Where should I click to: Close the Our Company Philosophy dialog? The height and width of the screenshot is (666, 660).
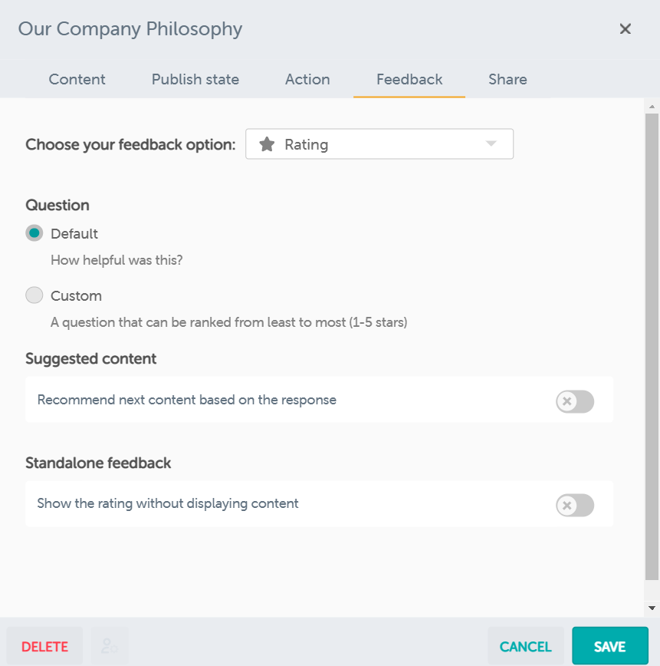(x=626, y=29)
